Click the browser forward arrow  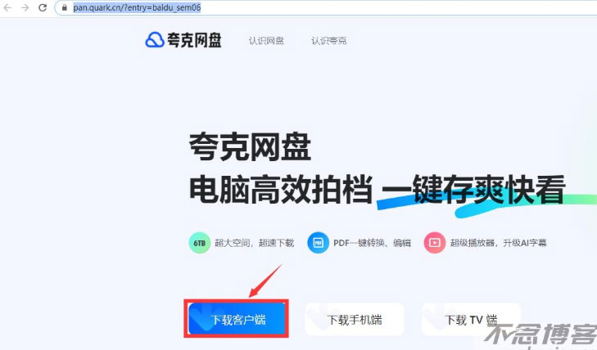point(25,7)
